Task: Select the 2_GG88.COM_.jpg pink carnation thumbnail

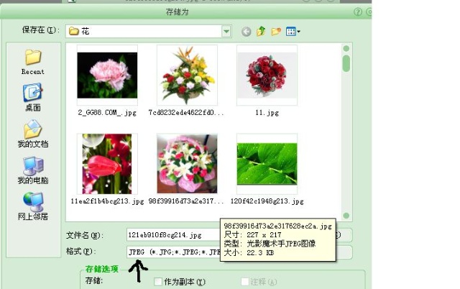Action: click(107, 75)
